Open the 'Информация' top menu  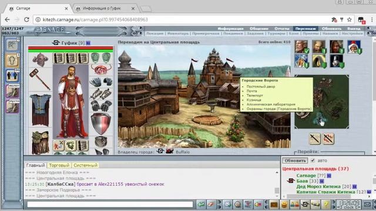pyautogui.click(x=230, y=29)
